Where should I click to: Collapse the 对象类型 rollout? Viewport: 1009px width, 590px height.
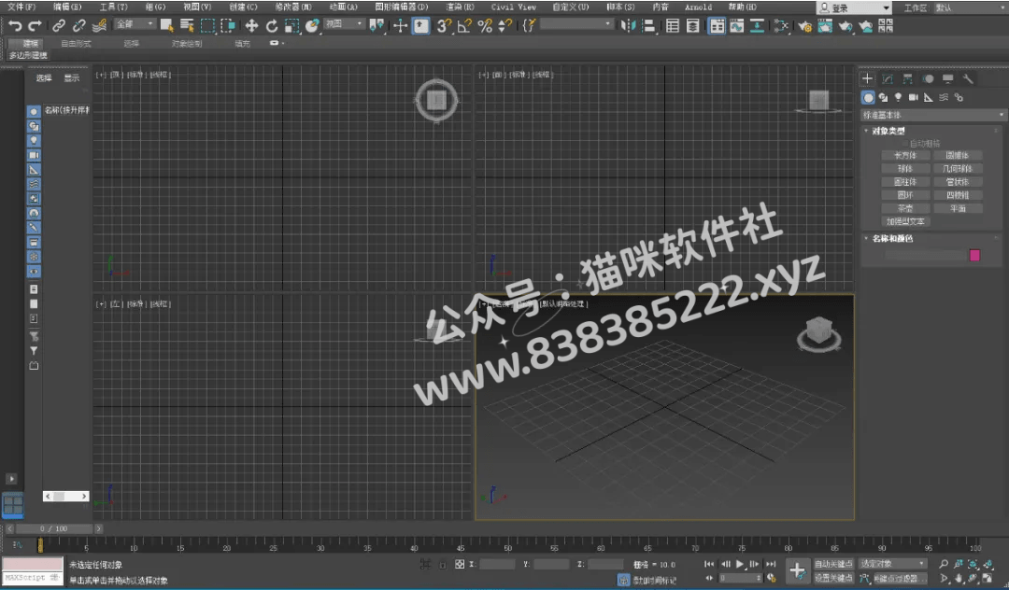(888, 131)
